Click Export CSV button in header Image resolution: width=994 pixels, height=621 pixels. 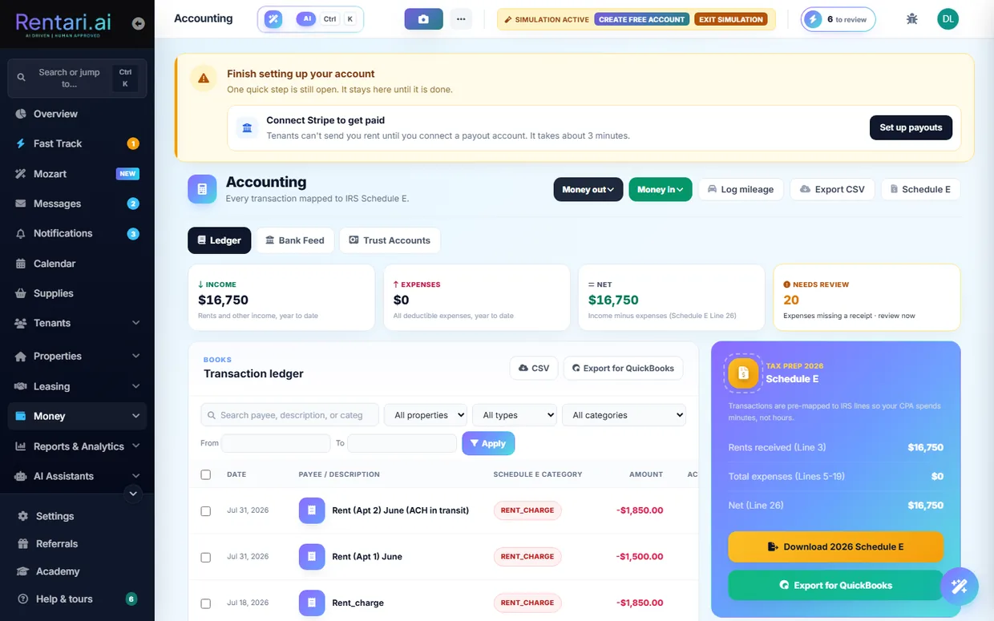833,189
